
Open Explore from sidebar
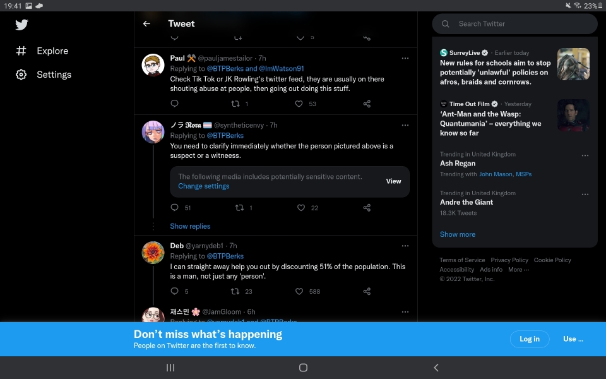pyautogui.click(x=42, y=51)
